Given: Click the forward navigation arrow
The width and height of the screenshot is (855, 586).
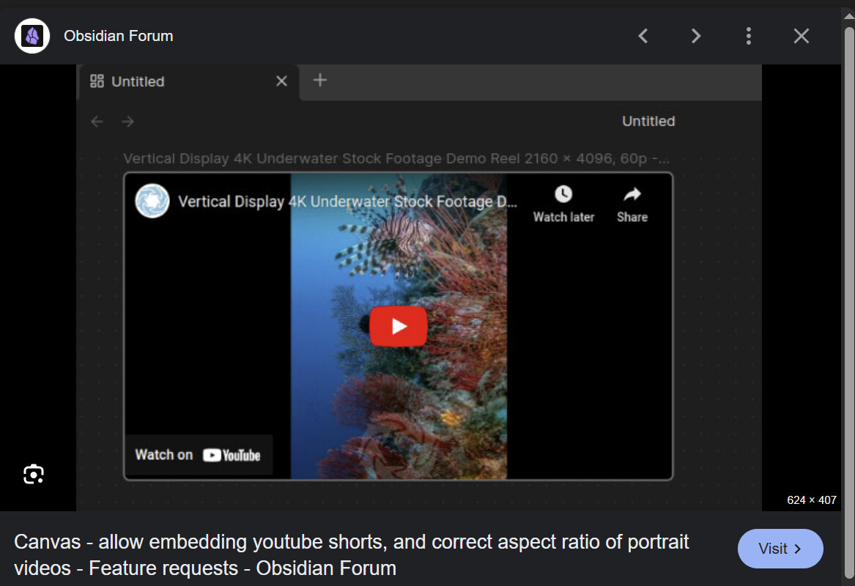Looking at the screenshot, I should [x=128, y=122].
